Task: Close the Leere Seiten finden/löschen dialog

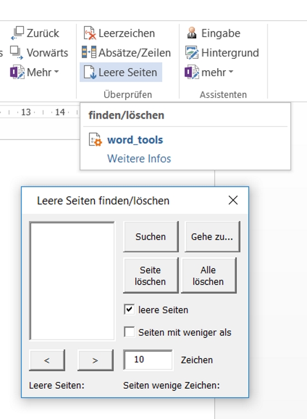Action: [233, 200]
